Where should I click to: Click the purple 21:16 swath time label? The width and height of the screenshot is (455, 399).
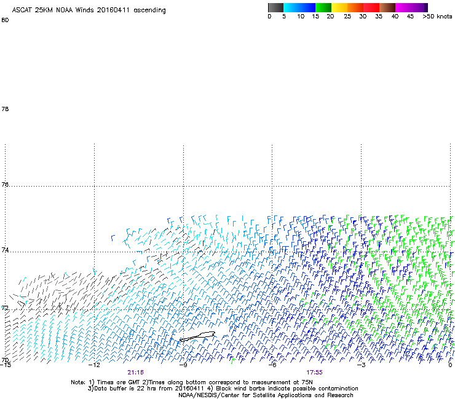click(135, 373)
